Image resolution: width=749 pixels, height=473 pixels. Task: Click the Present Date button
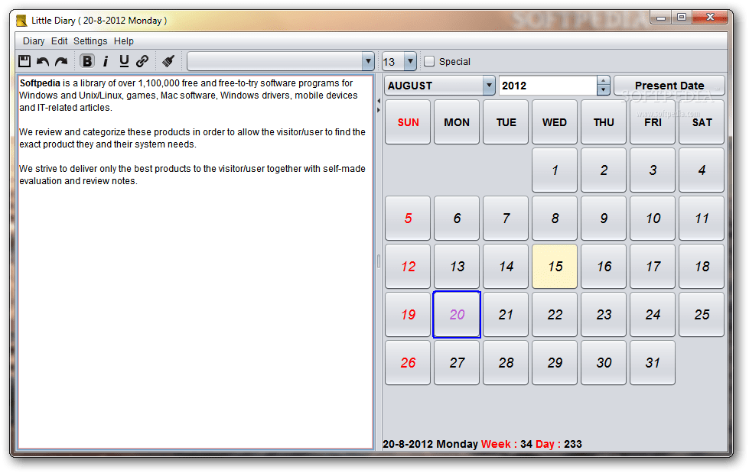pyautogui.click(x=669, y=86)
